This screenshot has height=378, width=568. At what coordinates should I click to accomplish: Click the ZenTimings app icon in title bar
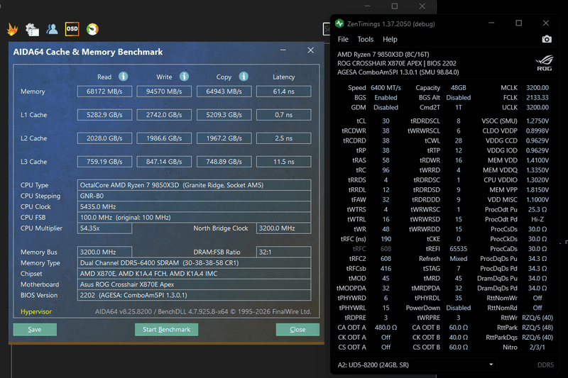(339, 24)
